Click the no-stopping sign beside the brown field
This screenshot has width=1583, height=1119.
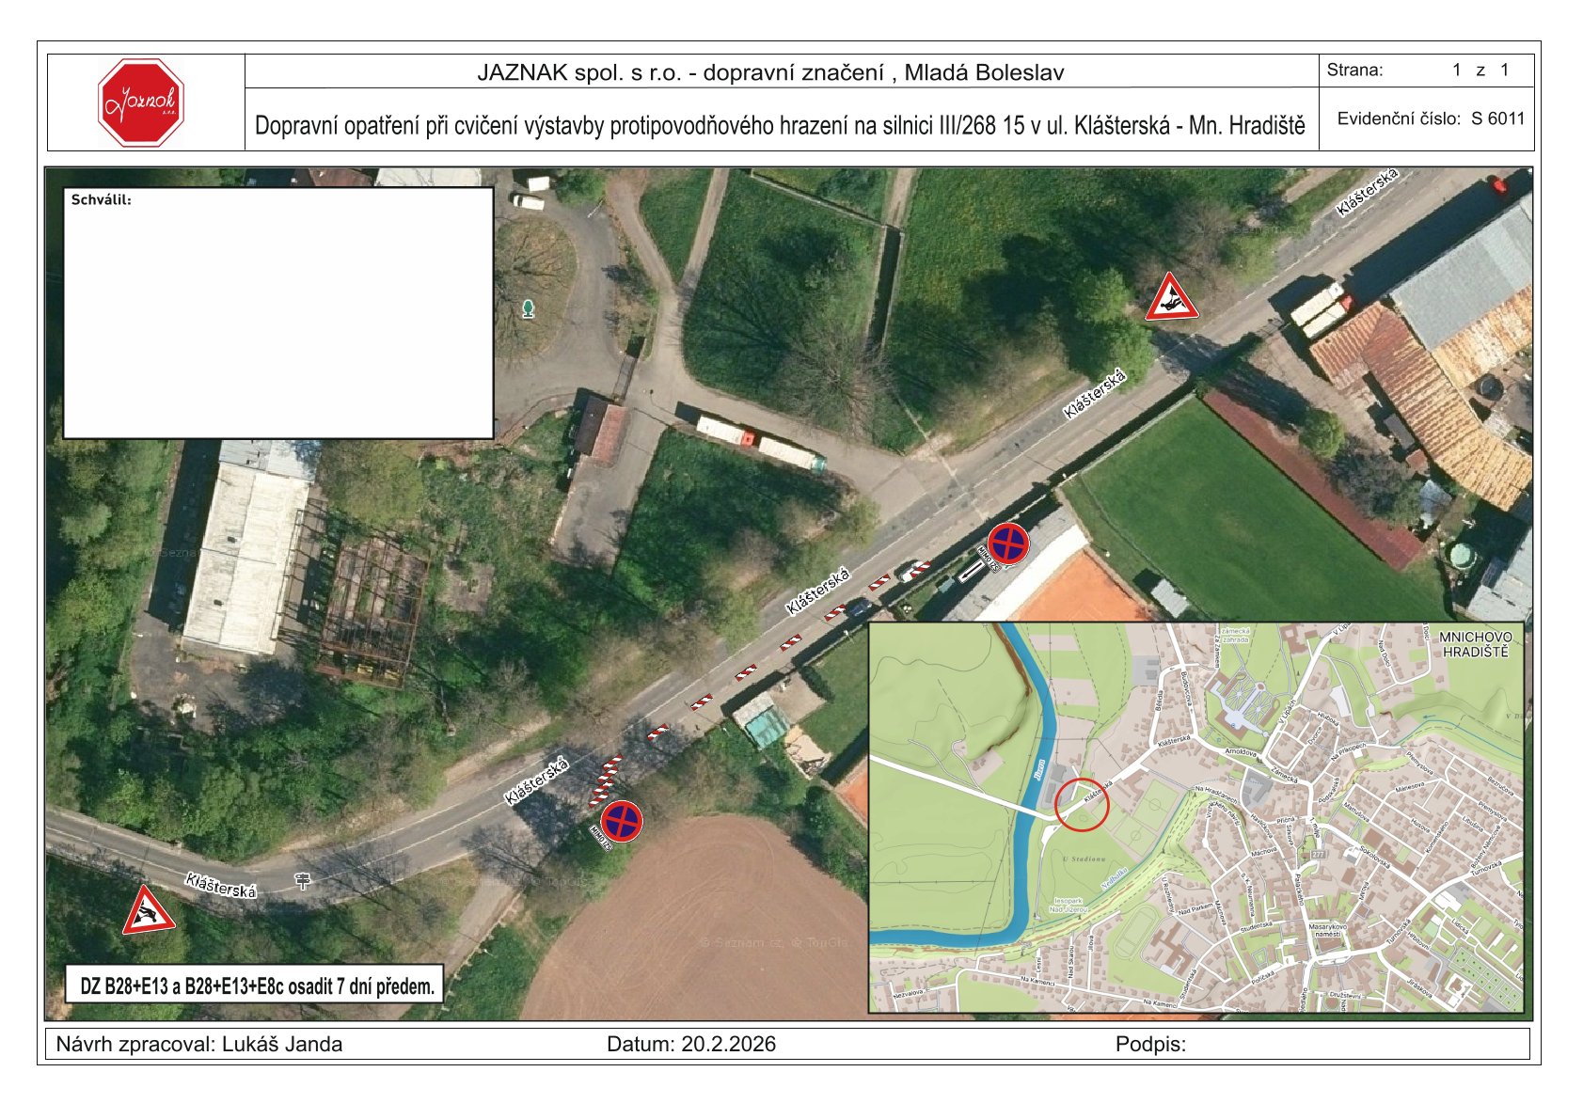[622, 821]
